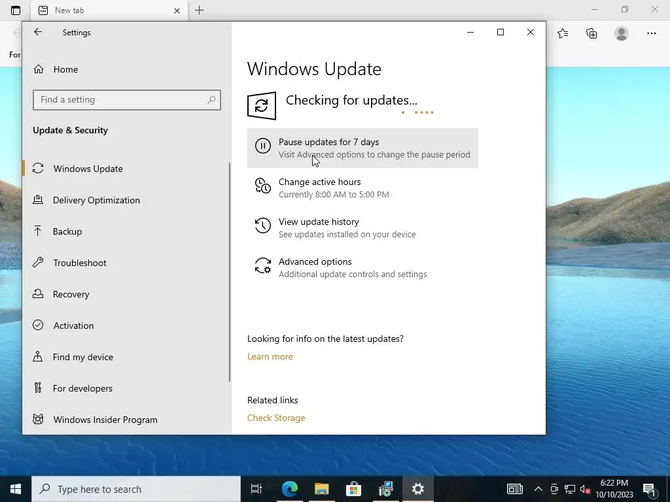670x502 pixels.
Task: Open Edge tab actions menu icon
Action: [16, 10]
